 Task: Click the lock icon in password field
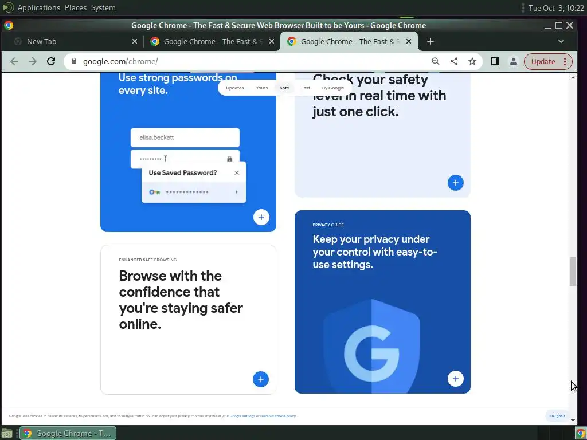pyautogui.click(x=229, y=159)
